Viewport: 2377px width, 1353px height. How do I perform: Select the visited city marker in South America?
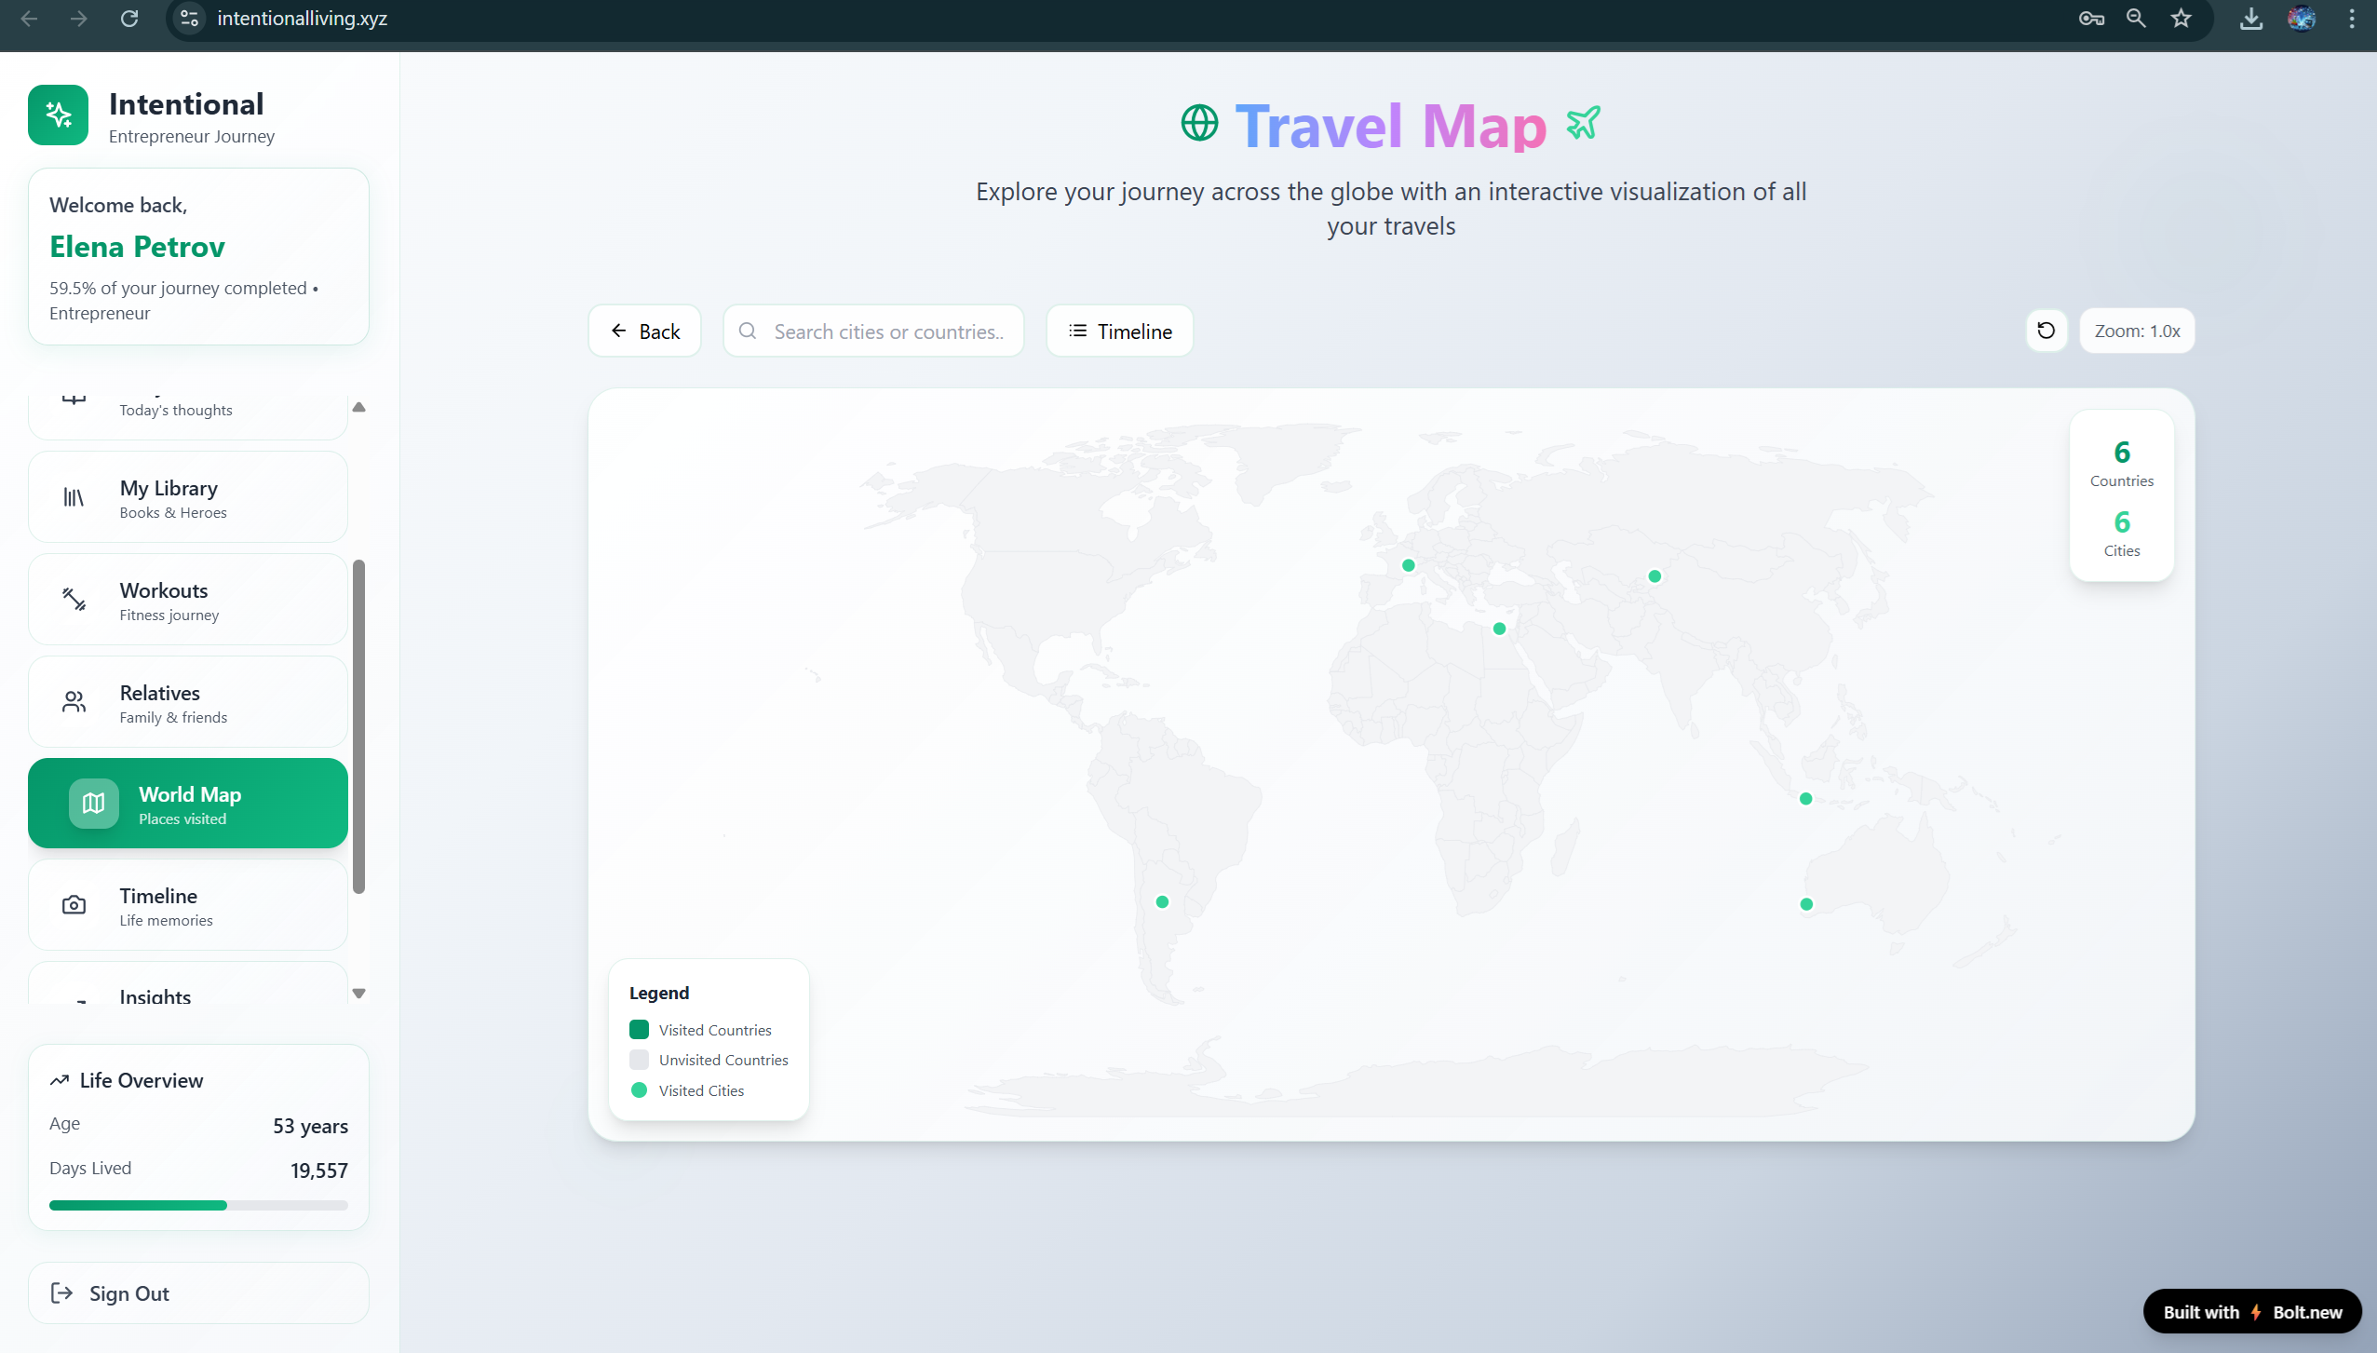(1162, 901)
